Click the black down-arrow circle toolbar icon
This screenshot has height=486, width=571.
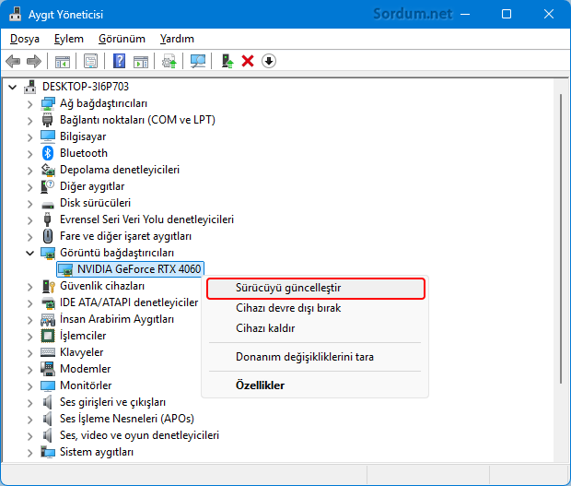click(269, 61)
